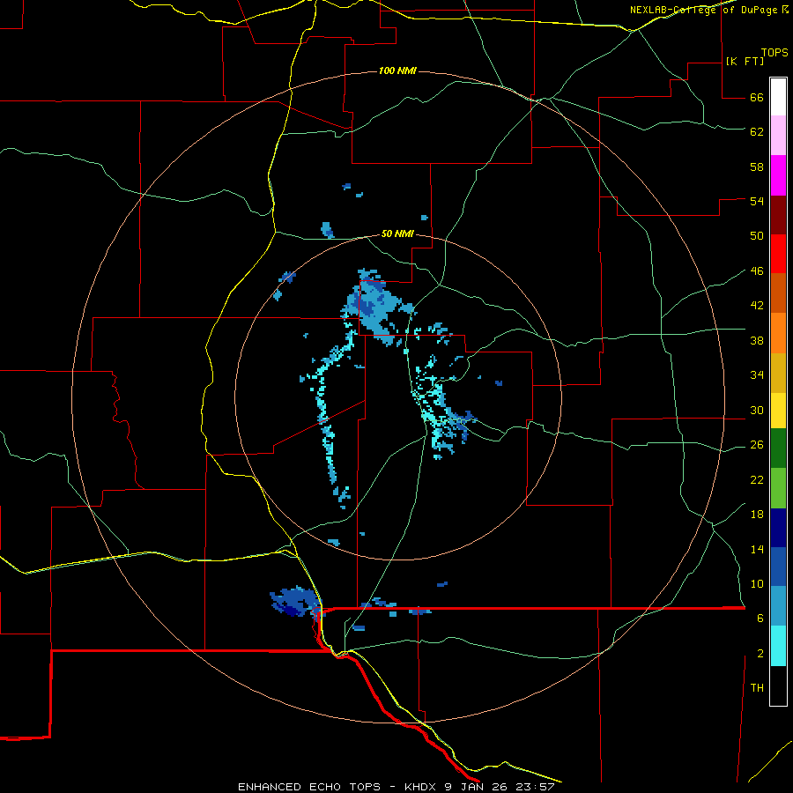This screenshot has height=793, width=793.
Task: Click the 6 legend value
Action: pos(760,619)
